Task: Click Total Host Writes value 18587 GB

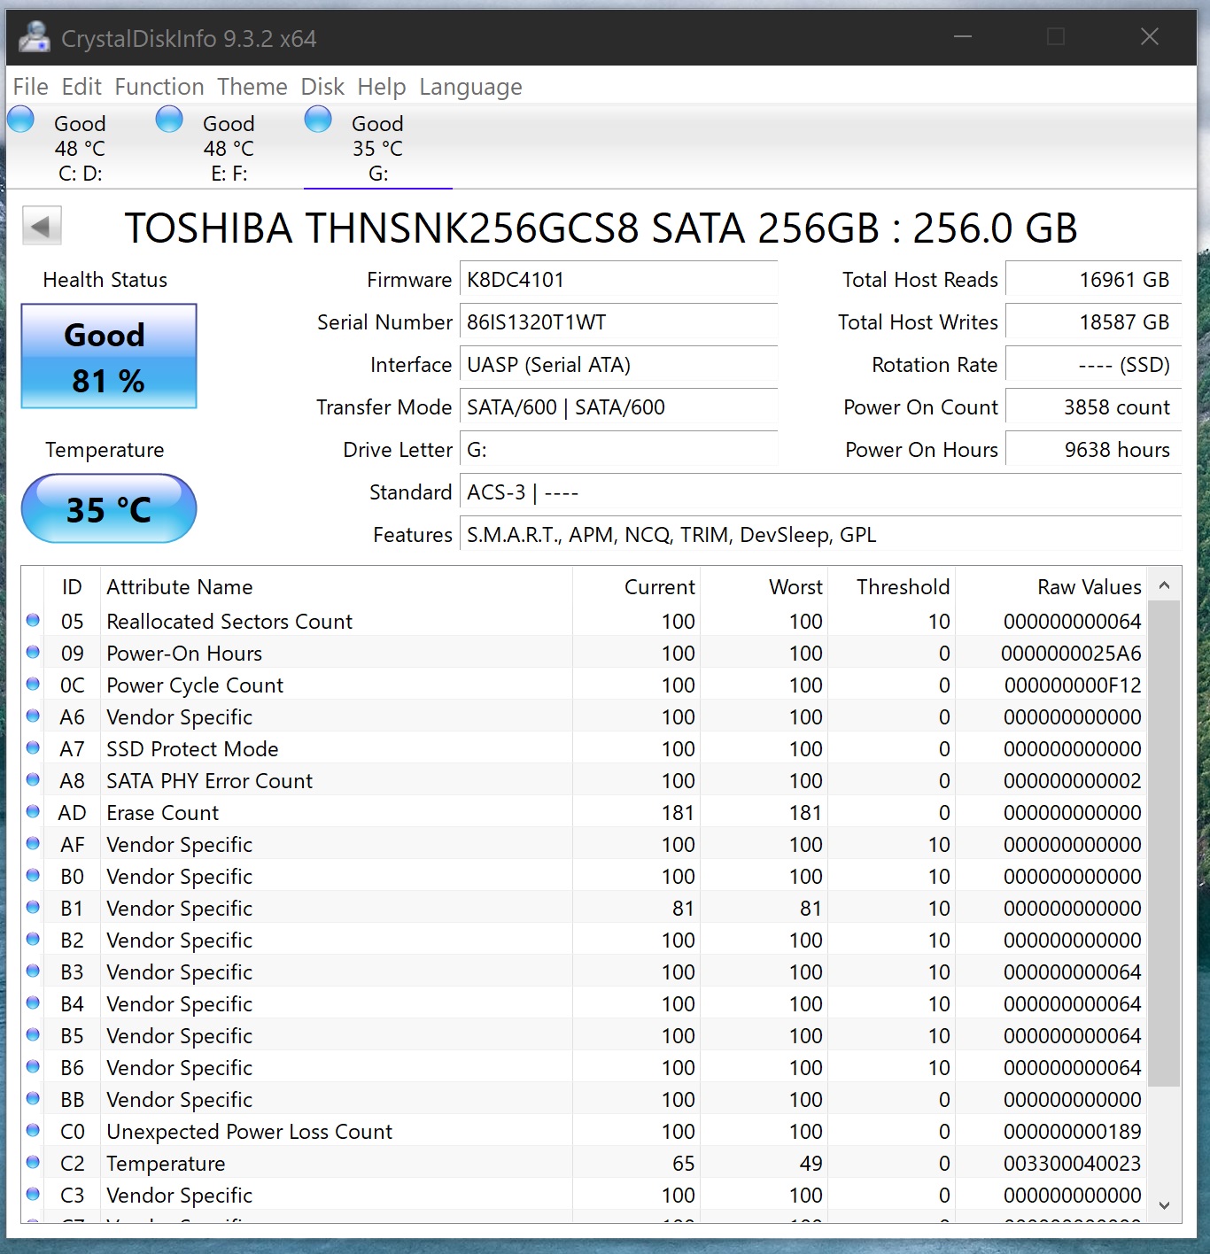Action: point(1094,322)
